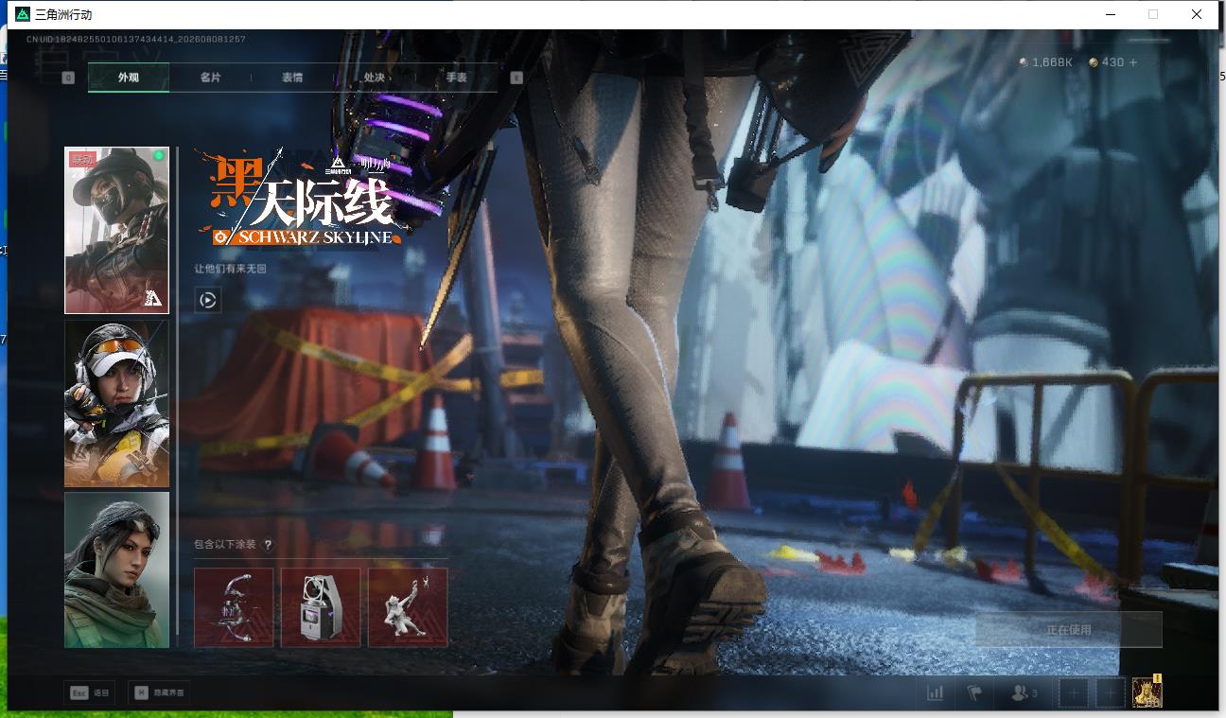Viewport: 1226px width, 718px height.
Task: Click the 三角洲行动 app icon in title bar
Action: [23, 14]
